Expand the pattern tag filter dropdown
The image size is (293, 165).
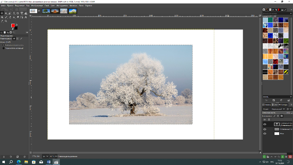click(x=291, y=13)
